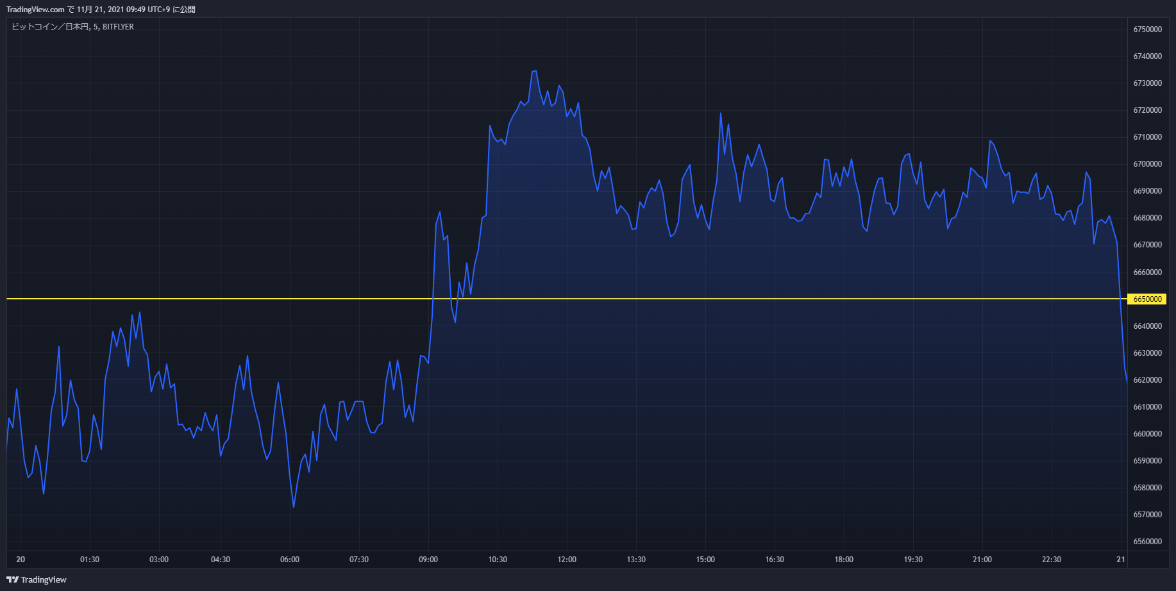The width and height of the screenshot is (1176, 591).
Task: Click the 6740000 price axis label
Action: pyautogui.click(x=1148, y=56)
